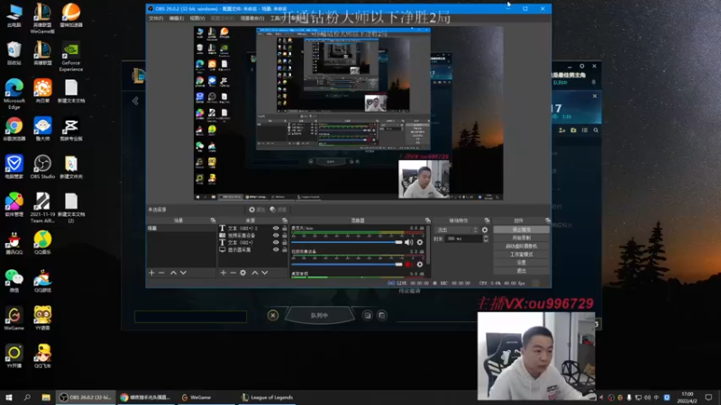Open Tencent QQ desktop shortcut
721x405 pixels.
tap(14, 243)
